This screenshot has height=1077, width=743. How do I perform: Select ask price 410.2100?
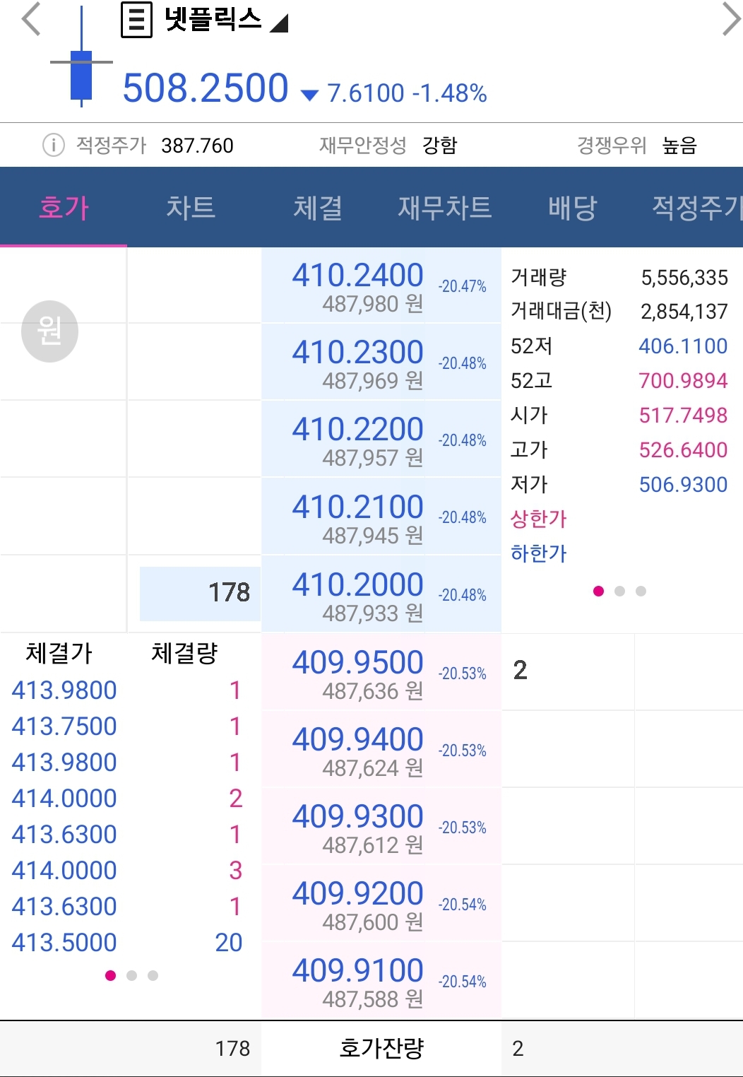tap(381, 517)
